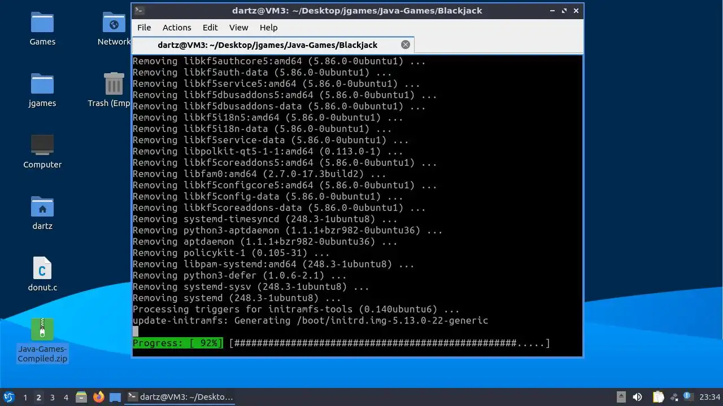Click 'Processing triggers for initramfs-tools' line
This screenshot has width=723, height=406.
296,309
